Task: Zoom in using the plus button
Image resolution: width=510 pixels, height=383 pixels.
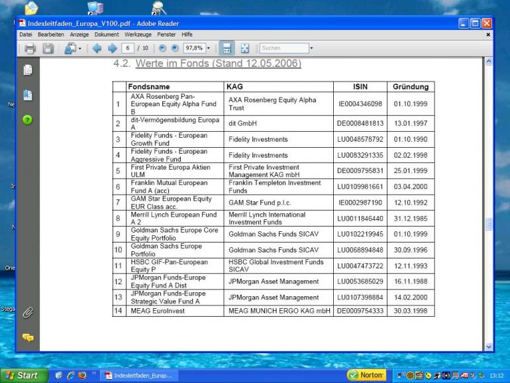Action: (x=175, y=48)
